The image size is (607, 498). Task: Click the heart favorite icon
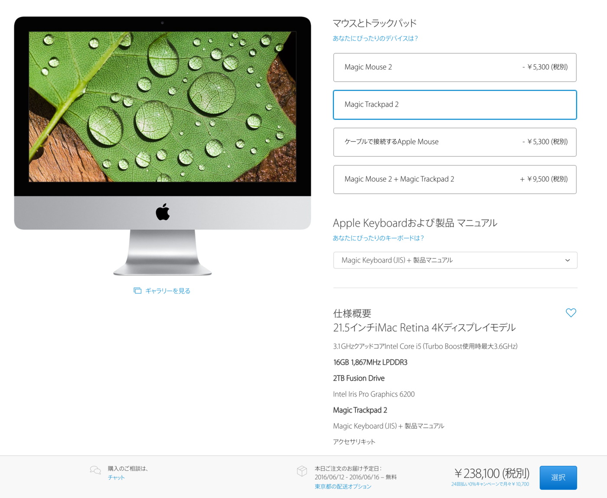click(x=571, y=312)
